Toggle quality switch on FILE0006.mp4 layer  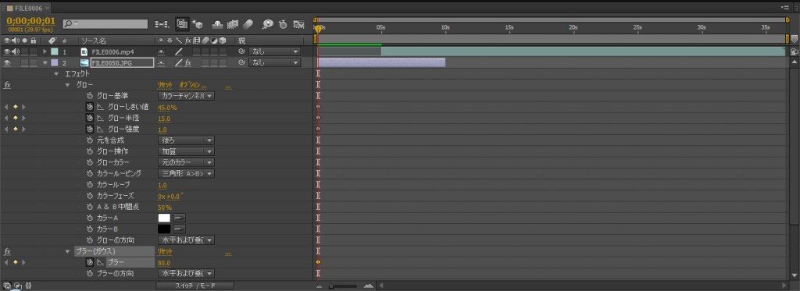(179, 51)
